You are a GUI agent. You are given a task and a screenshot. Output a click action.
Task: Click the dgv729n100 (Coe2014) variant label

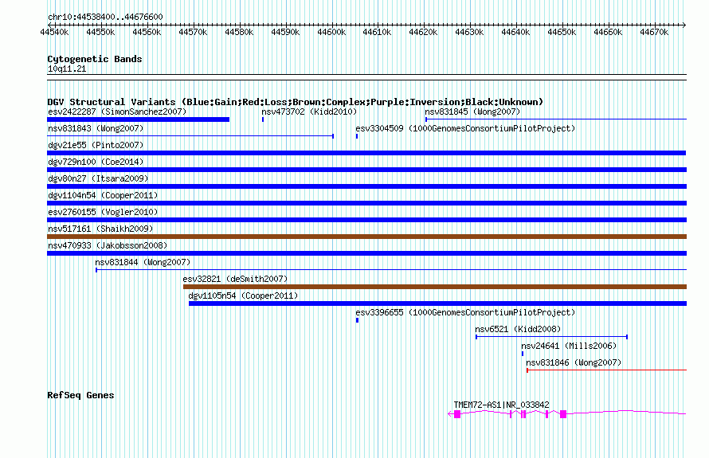(x=96, y=162)
